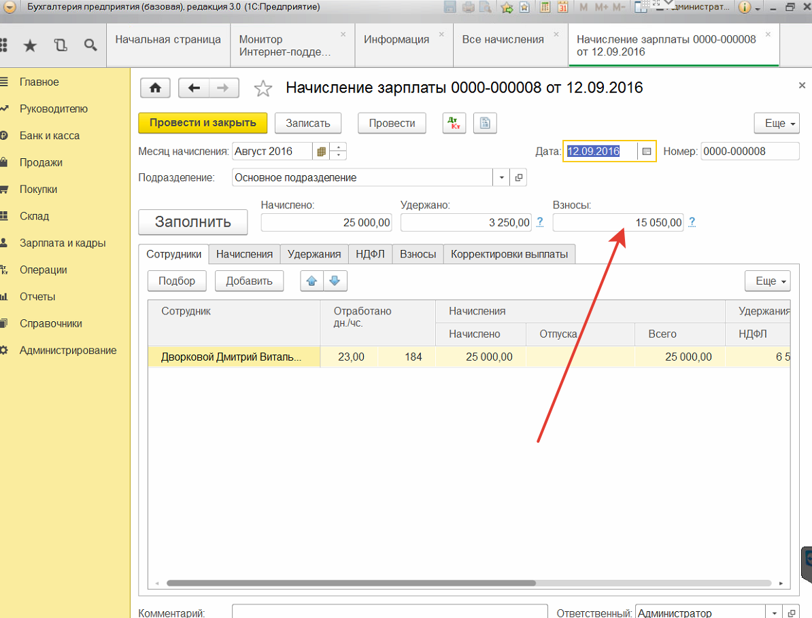Open the print form icon
The image size is (812, 618).
coord(485,123)
